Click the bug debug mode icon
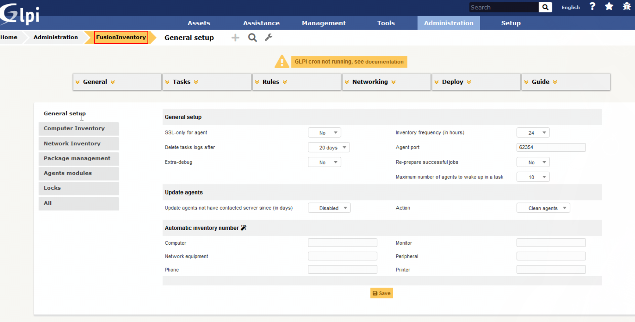This screenshot has height=322, width=635. click(x=627, y=6)
